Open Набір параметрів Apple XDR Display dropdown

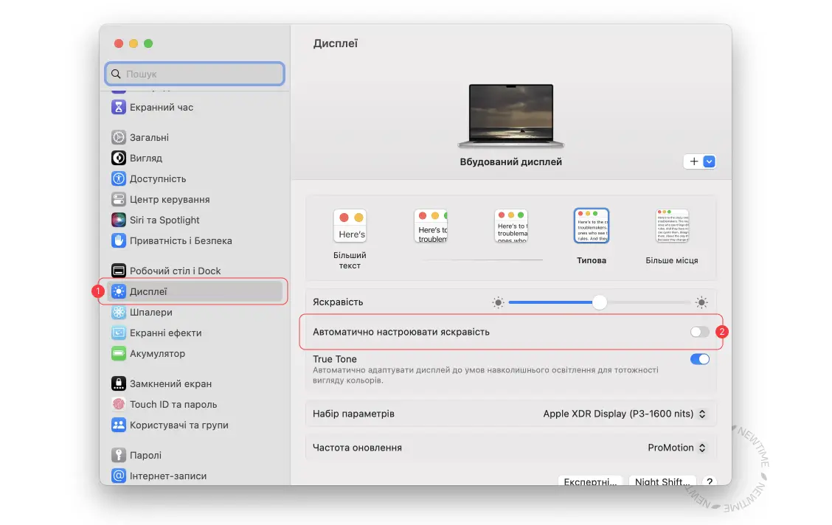(x=624, y=414)
